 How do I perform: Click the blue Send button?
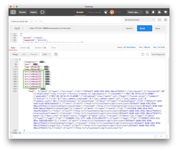tap(142, 29)
